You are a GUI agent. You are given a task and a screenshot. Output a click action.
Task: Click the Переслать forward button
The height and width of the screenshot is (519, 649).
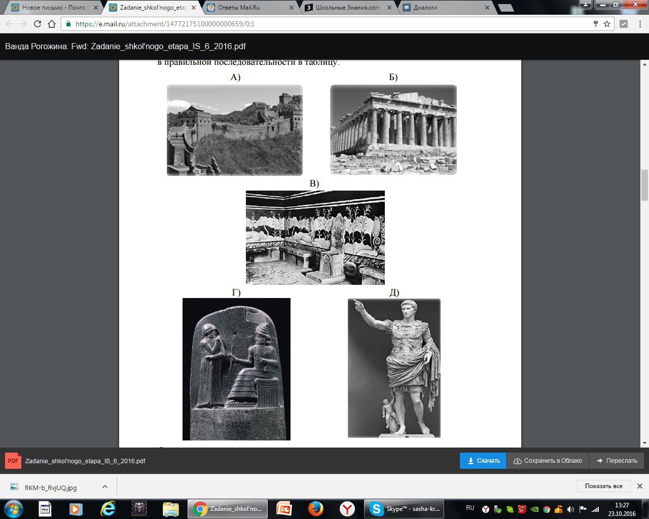(617, 461)
